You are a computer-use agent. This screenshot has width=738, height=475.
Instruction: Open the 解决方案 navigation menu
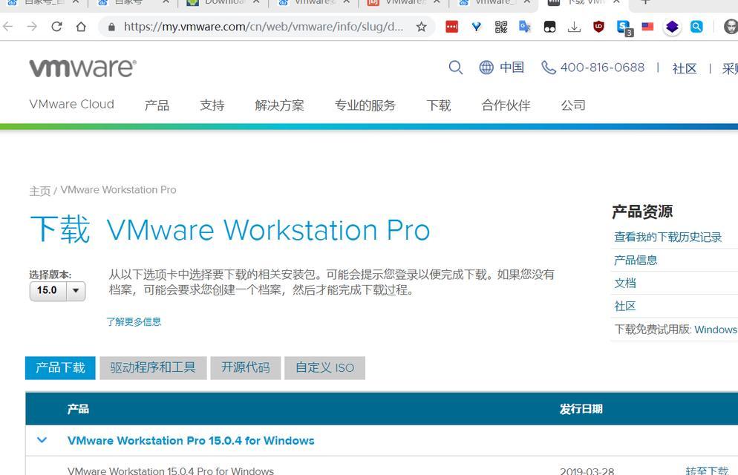pyautogui.click(x=280, y=105)
